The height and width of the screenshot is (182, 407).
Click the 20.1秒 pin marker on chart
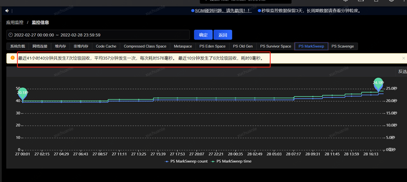tap(23, 93)
